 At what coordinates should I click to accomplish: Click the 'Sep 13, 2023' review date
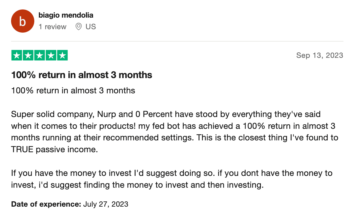tap(319, 55)
